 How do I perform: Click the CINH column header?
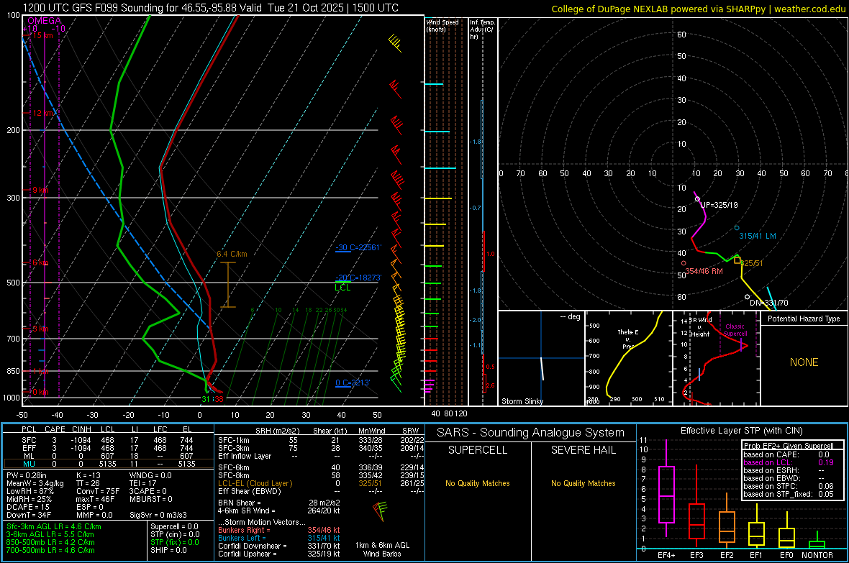(x=82, y=429)
